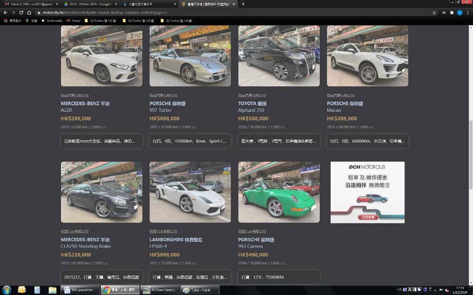Open the Chrome three-dot menu

click(x=468, y=13)
